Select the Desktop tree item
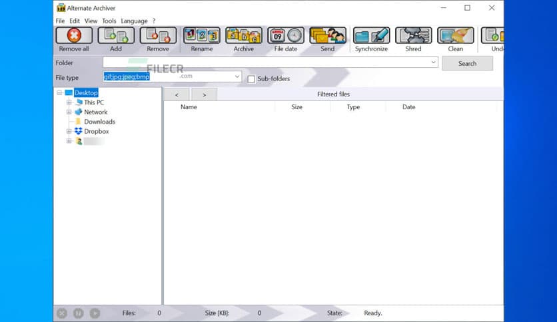Viewport: 557px width, 322px height. [x=86, y=92]
